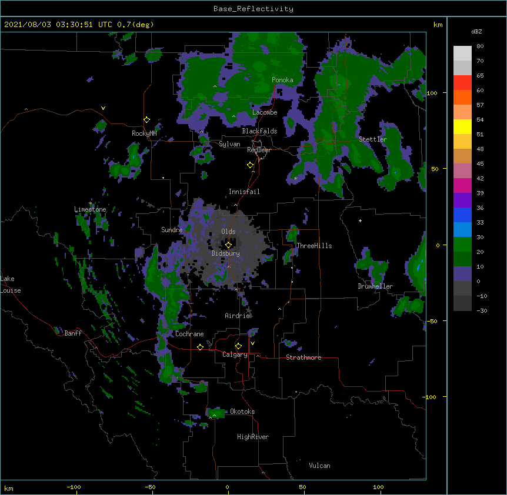Screen dimensions: 507x495
Task: Click the yellow v marker northeast of Calgary
Action: coord(252,343)
